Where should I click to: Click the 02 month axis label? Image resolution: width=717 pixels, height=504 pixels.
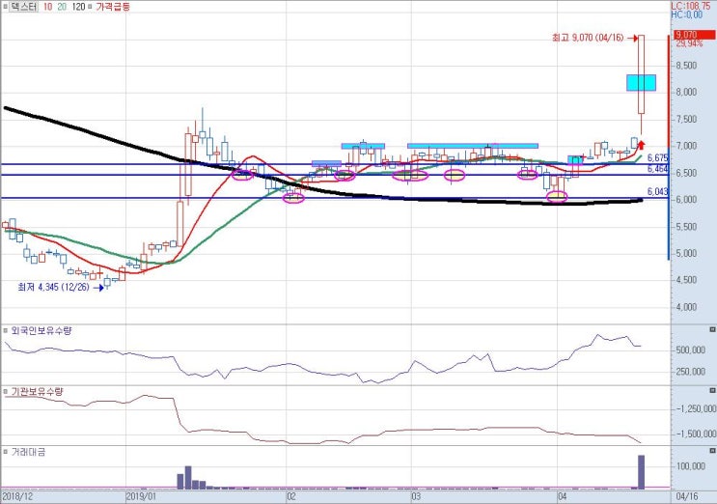pyautogui.click(x=291, y=496)
